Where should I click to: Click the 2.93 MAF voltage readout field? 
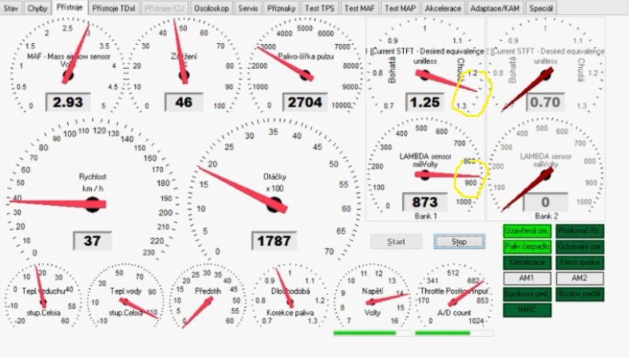68,102
